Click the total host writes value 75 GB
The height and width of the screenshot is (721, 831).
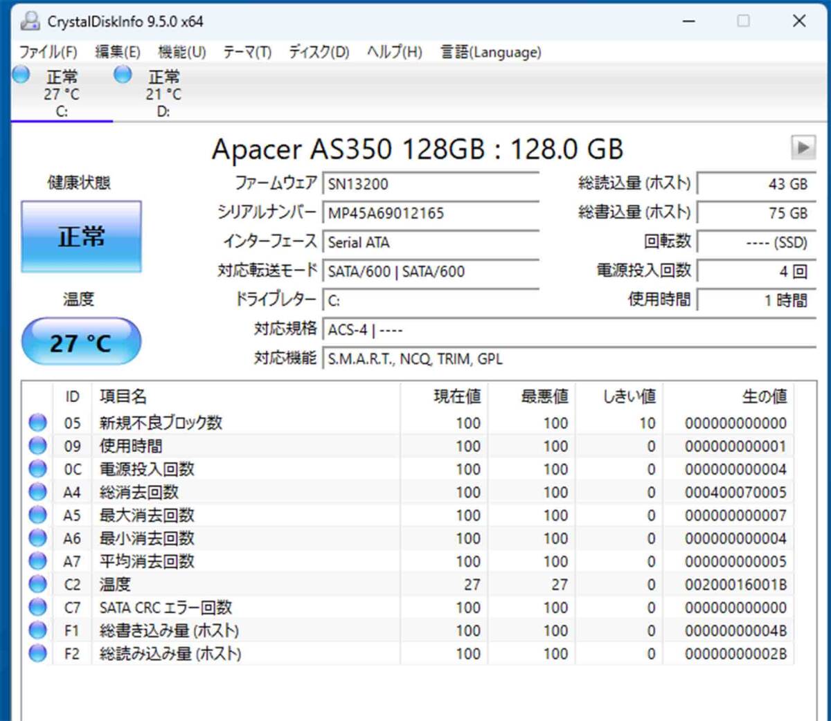click(x=756, y=213)
